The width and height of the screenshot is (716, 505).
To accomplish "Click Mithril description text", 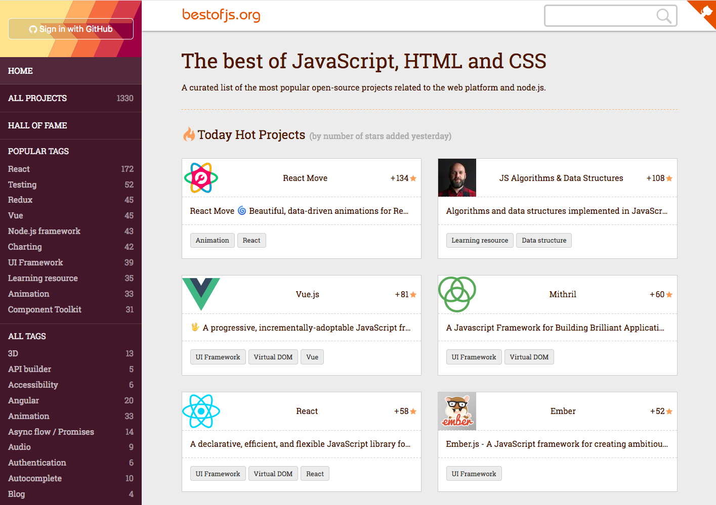I will 555,328.
